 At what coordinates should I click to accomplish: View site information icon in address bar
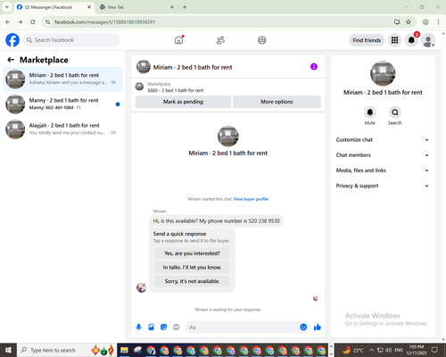click(x=47, y=22)
